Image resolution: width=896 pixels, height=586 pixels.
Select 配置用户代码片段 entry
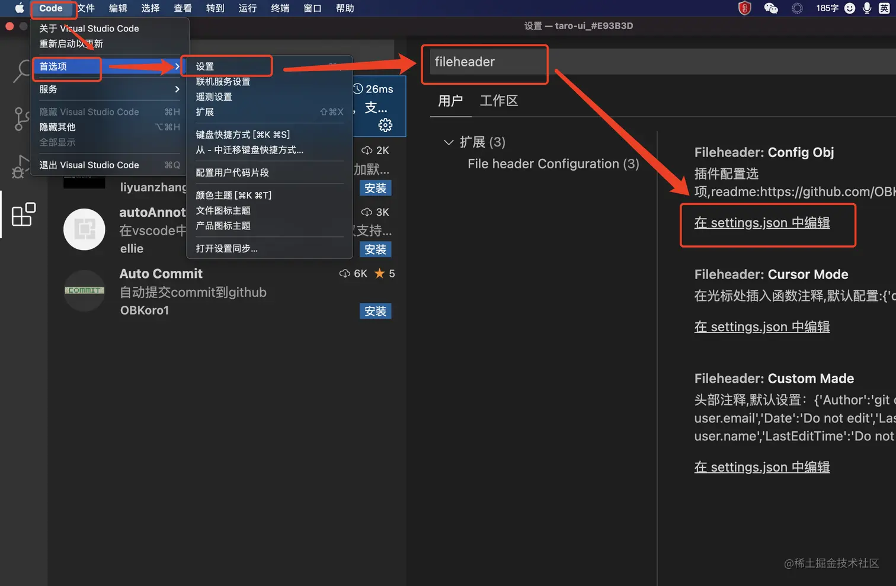tap(270, 172)
